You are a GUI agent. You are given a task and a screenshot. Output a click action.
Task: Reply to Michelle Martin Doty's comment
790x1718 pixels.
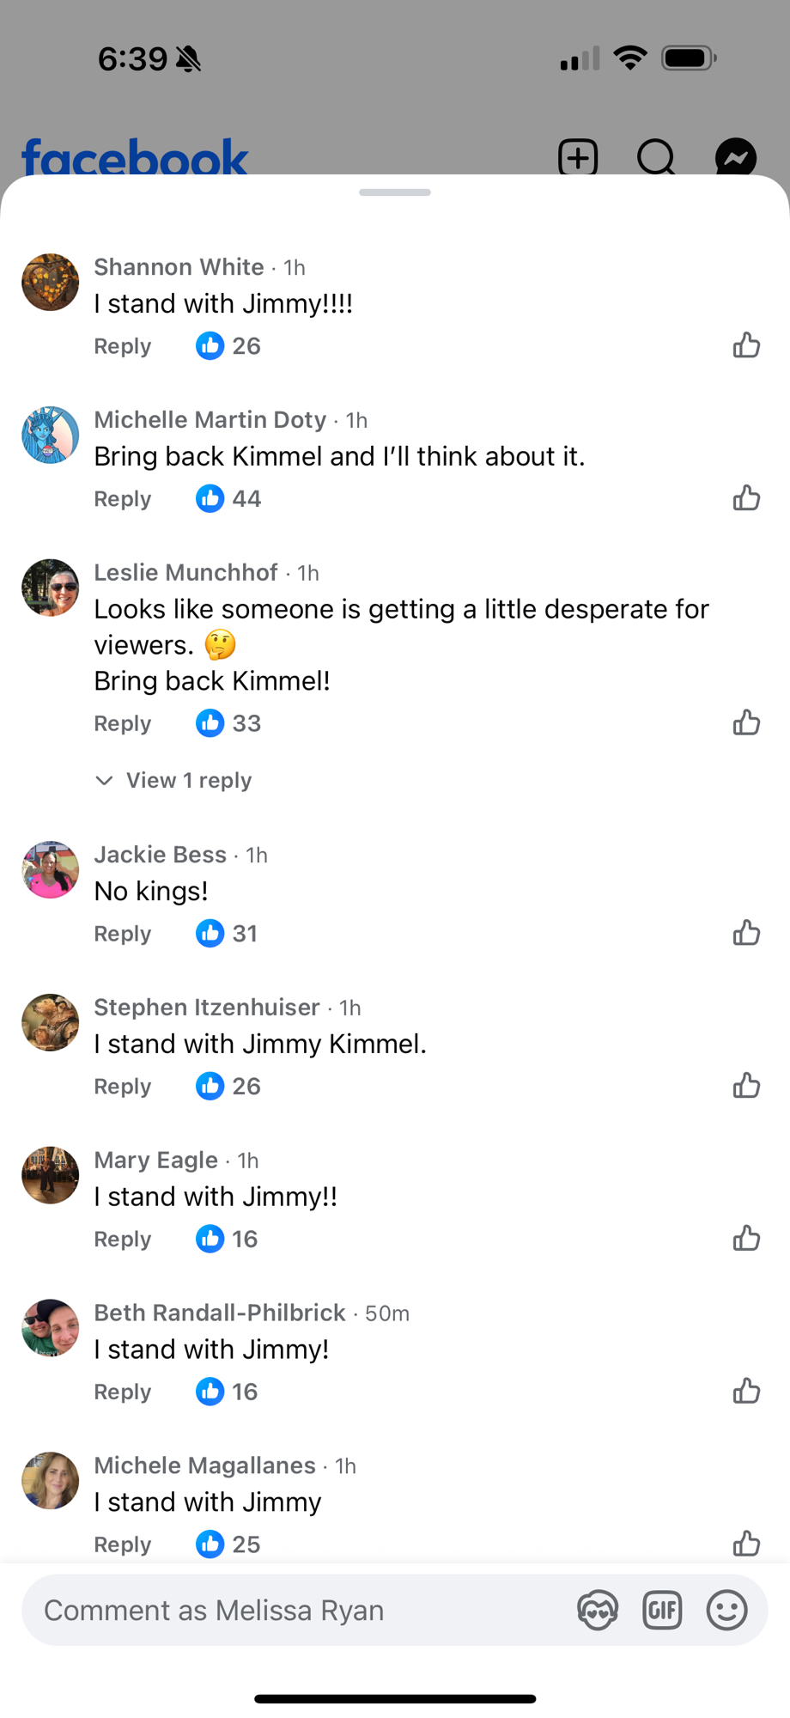(x=122, y=499)
